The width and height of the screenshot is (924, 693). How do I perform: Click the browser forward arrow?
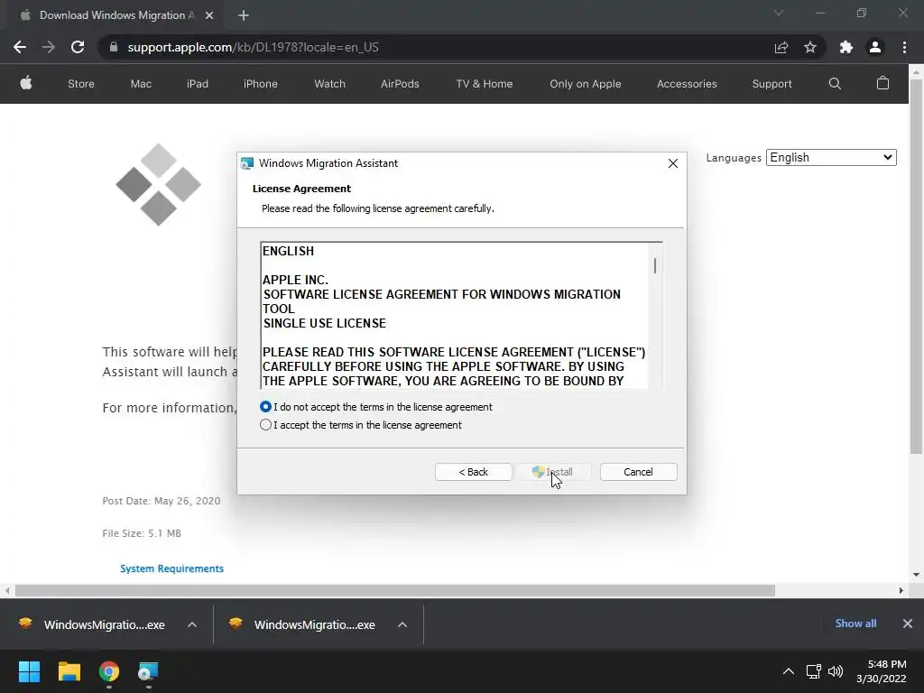(49, 47)
